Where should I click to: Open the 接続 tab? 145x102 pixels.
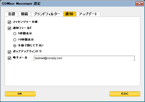pos(25,14)
